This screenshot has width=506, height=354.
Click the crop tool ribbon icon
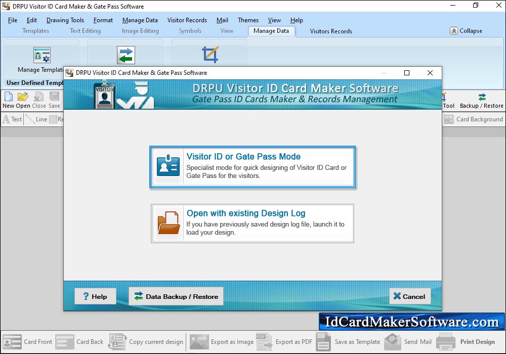210,54
